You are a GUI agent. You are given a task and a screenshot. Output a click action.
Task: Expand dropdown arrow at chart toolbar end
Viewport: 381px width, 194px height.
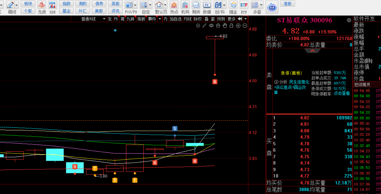(x=246, y=19)
